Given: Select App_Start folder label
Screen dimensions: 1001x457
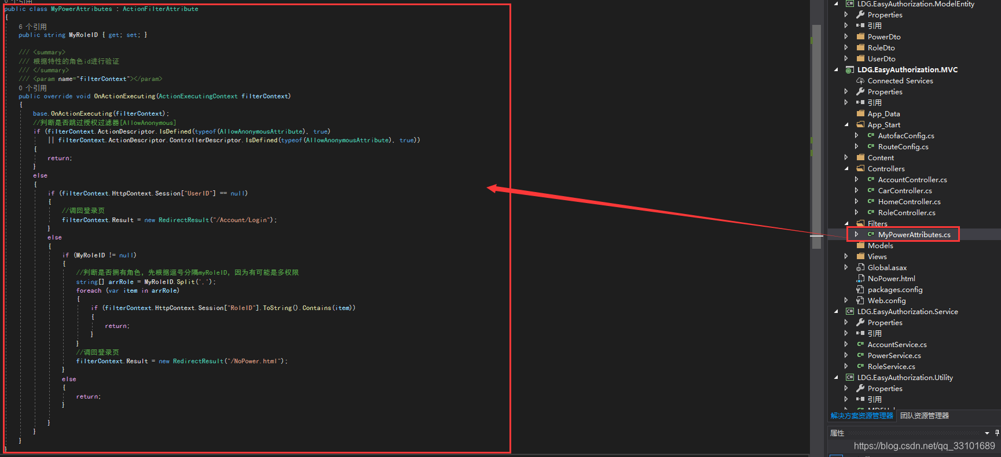Looking at the screenshot, I should (x=883, y=124).
